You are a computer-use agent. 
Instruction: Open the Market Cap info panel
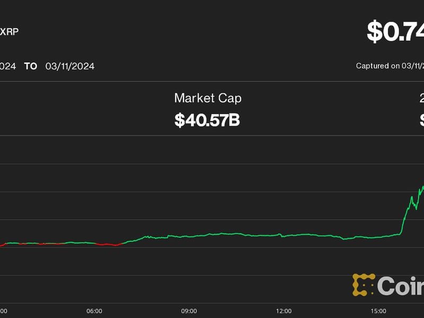tap(208, 109)
